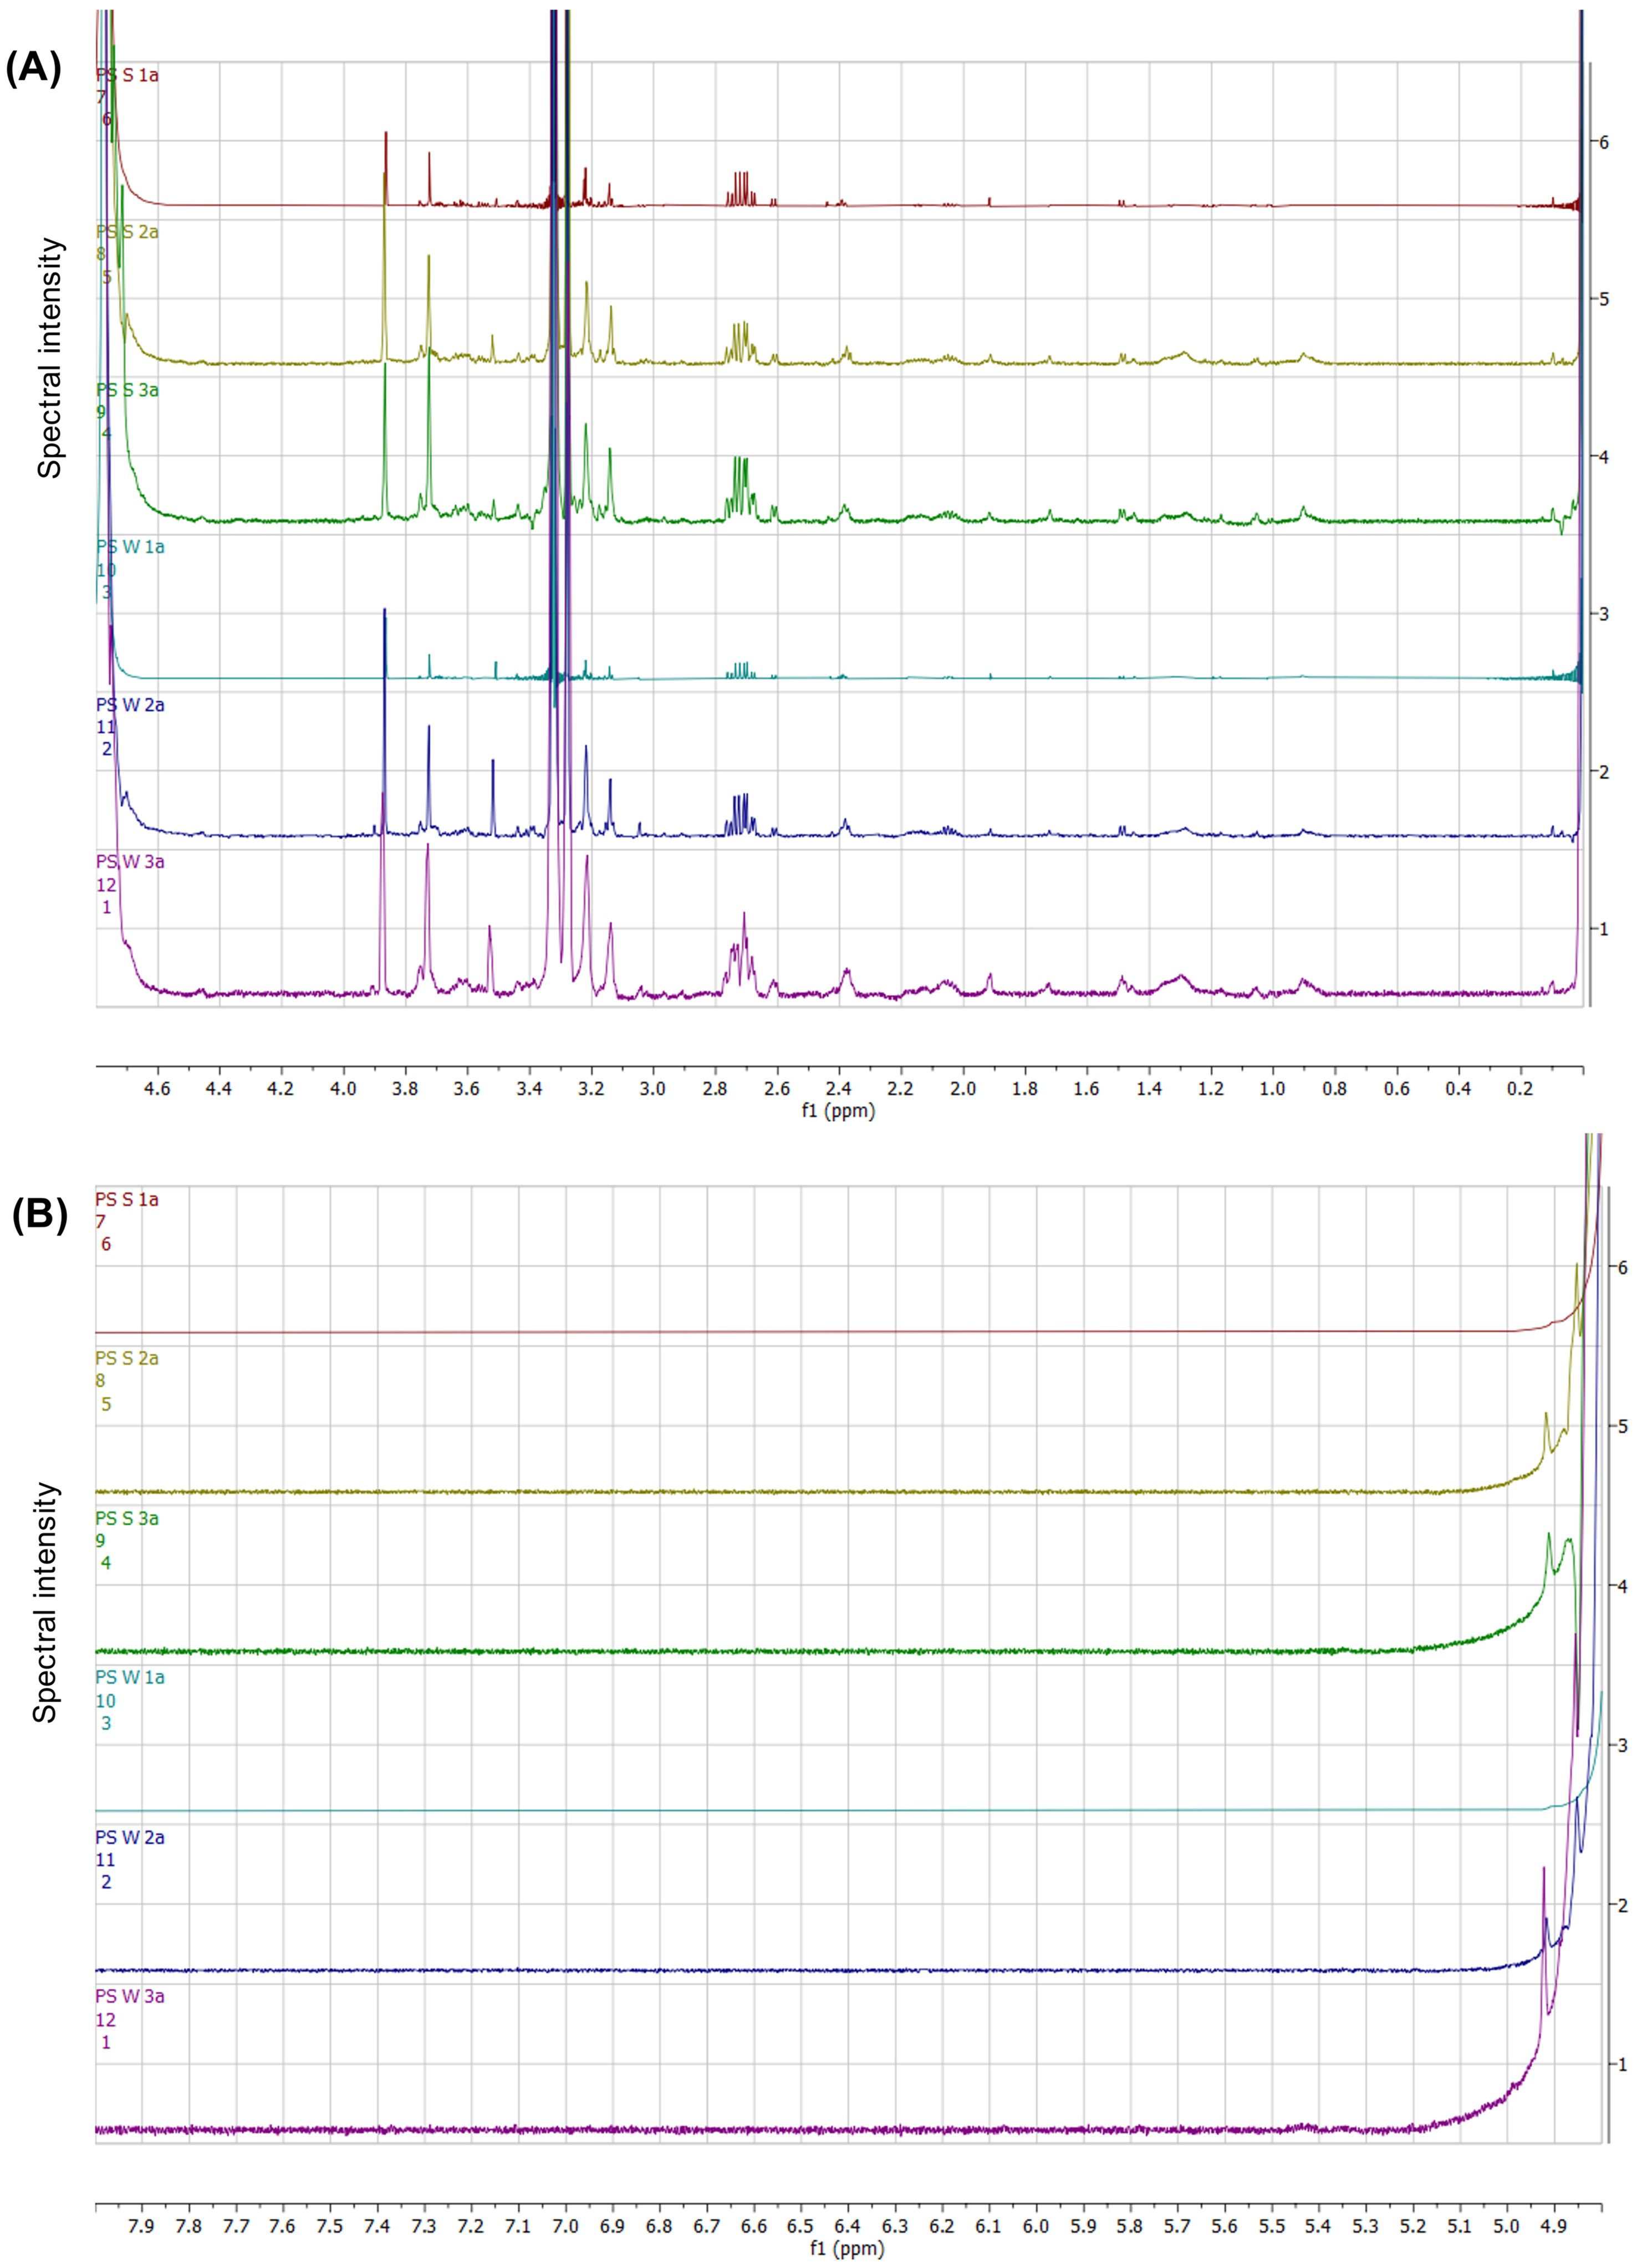Image resolution: width=1637 pixels, height=2268 pixels.
Task: Click the right-axis tick 2 in panel B
Action: (1622, 1906)
